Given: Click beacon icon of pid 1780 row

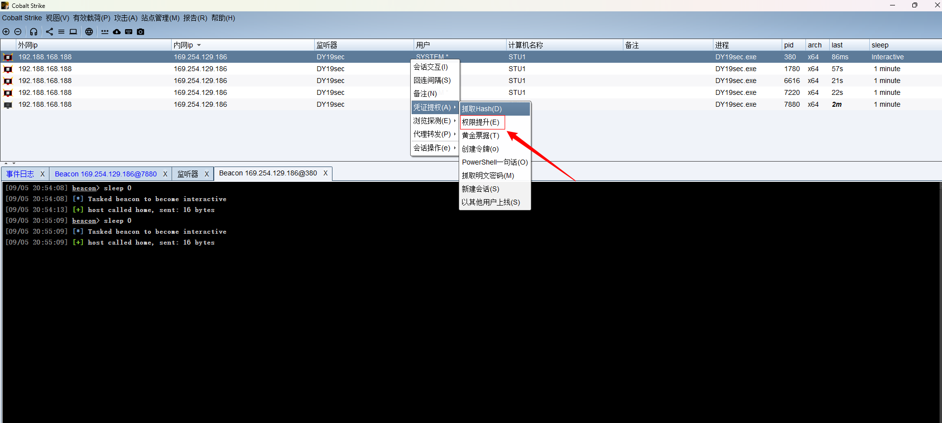Looking at the screenshot, I should [x=8, y=69].
